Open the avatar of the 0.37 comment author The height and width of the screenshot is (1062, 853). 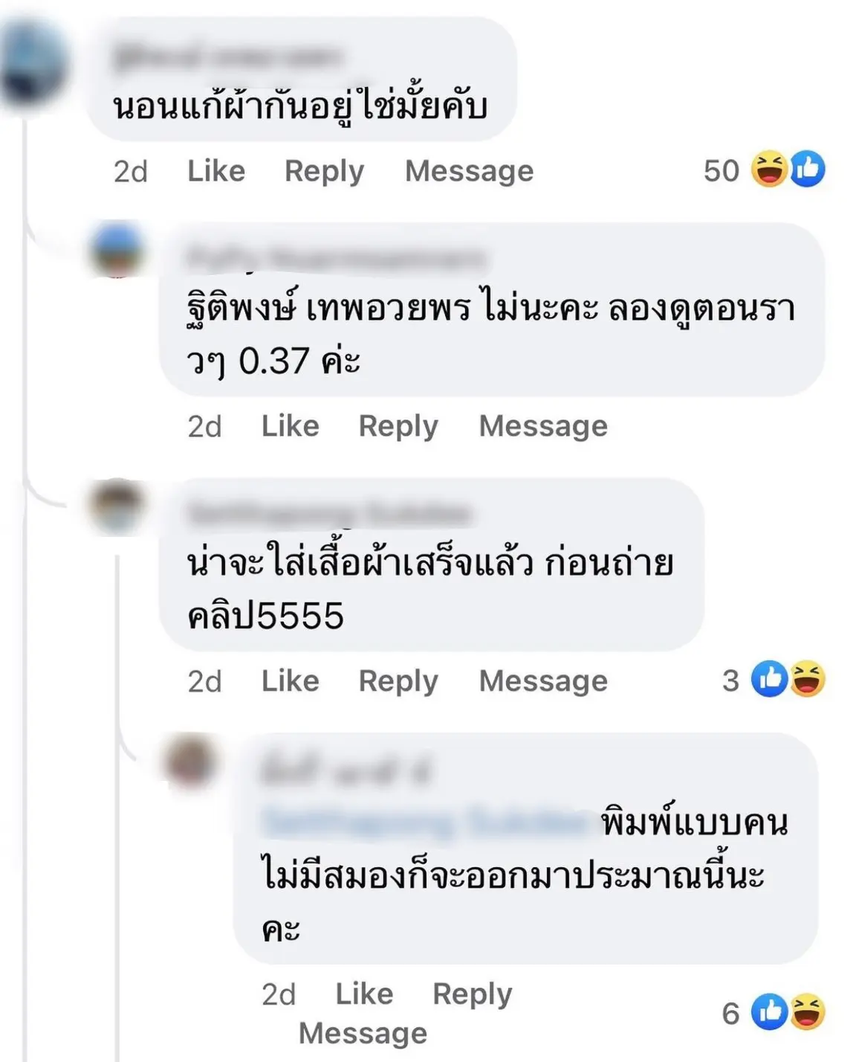click(117, 251)
